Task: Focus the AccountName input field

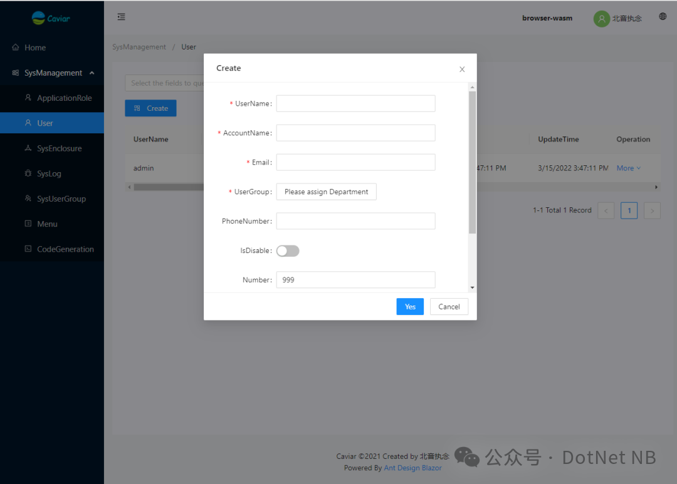Action: [356, 133]
